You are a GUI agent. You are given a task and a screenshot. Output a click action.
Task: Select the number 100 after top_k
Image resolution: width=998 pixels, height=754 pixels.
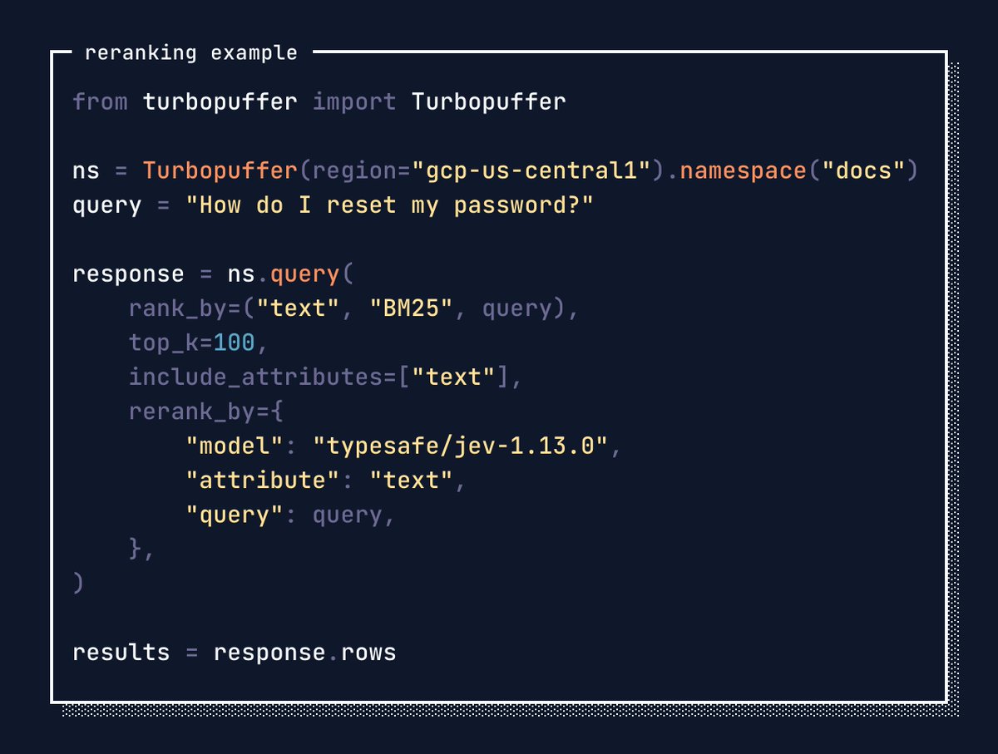(234, 343)
